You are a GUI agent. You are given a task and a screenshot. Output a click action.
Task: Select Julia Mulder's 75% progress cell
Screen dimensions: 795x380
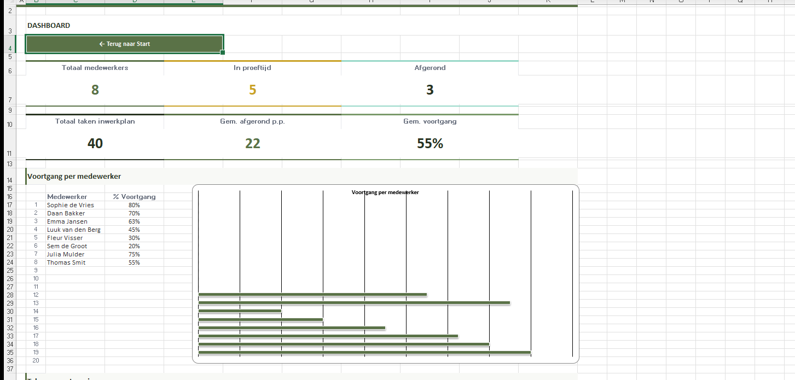134,254
